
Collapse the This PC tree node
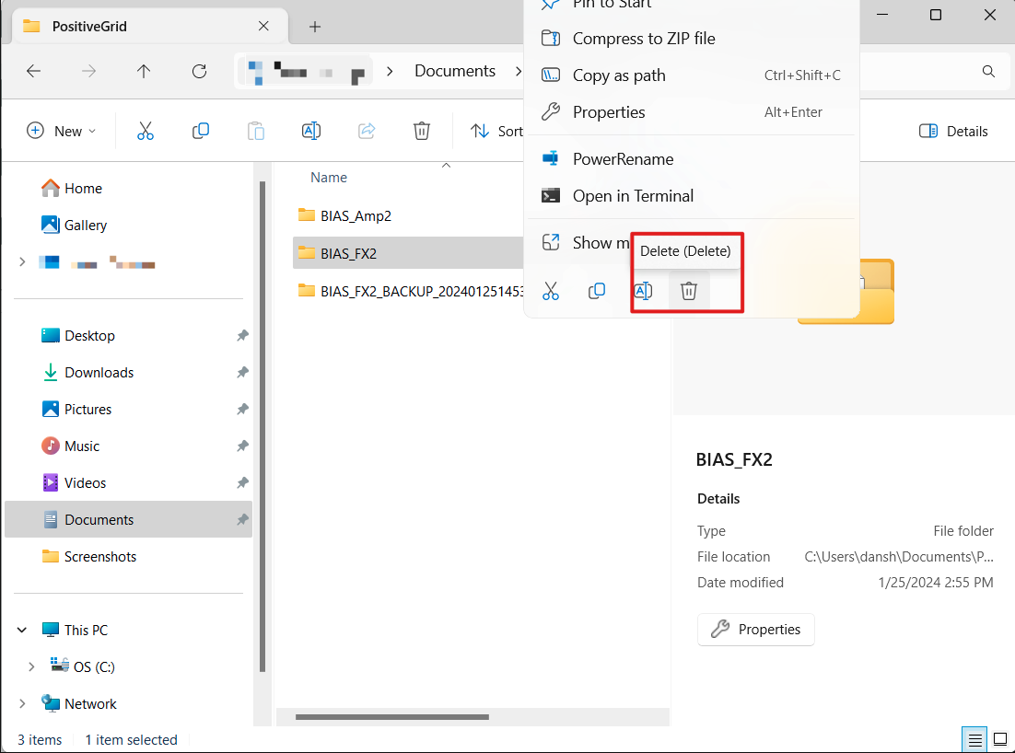[22, 631]
